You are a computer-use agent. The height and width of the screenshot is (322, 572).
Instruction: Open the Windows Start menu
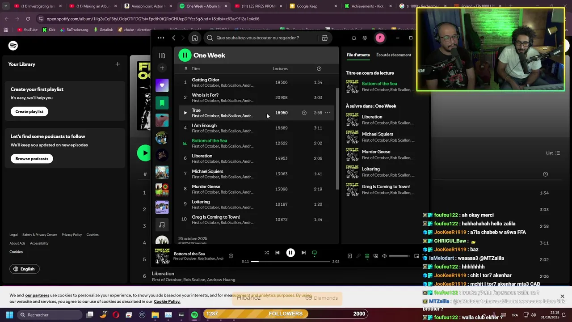coord(9,315)
